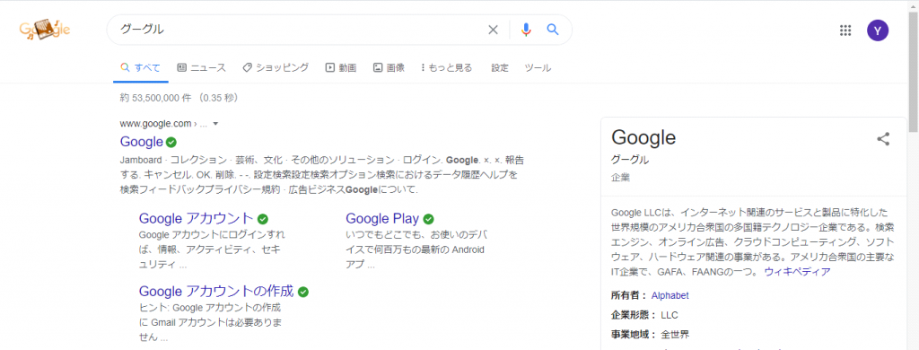The width and height of the screenshot is (919, 350).
Task: Expand dropdown arrow beside www.google.com URL
Action: [215, 124]
